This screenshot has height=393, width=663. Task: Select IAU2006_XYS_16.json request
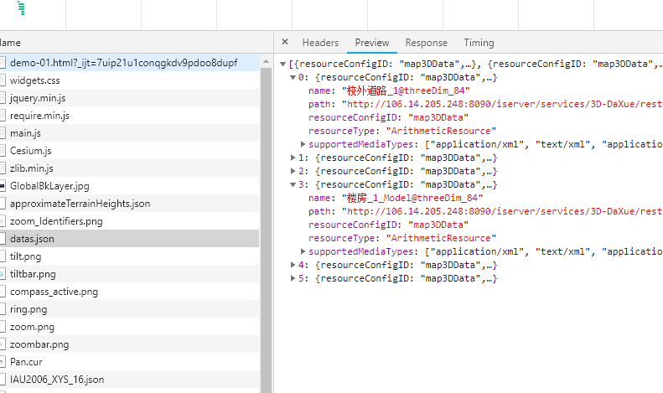point(129,380)
